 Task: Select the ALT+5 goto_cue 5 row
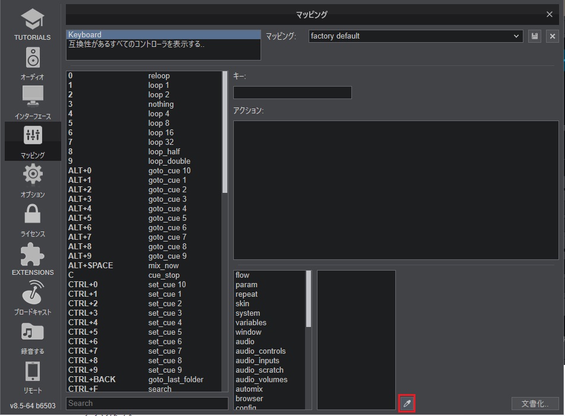coord(144,218)
